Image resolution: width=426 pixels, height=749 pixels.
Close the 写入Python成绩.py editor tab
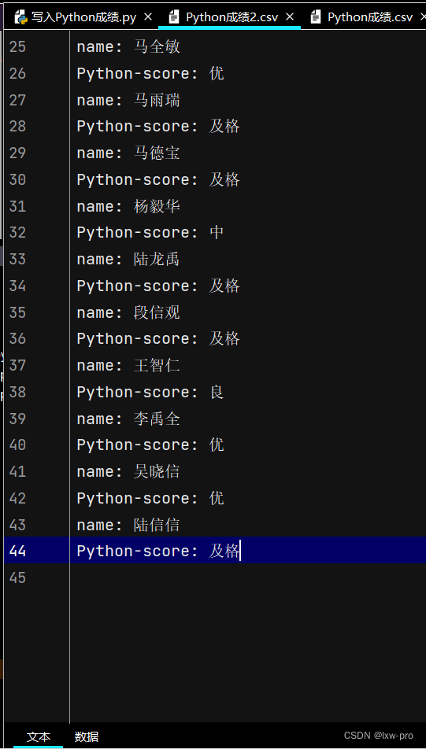coord(148,17)
